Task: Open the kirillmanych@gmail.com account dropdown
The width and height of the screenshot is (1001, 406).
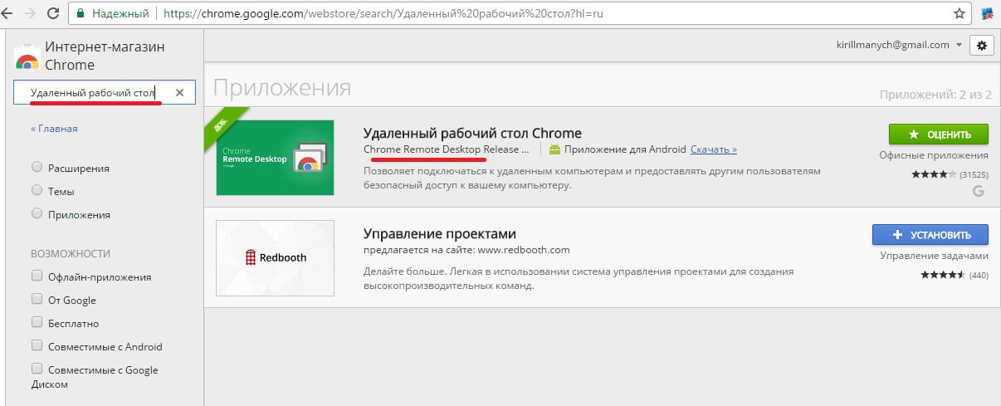Action: click(900, 45)
